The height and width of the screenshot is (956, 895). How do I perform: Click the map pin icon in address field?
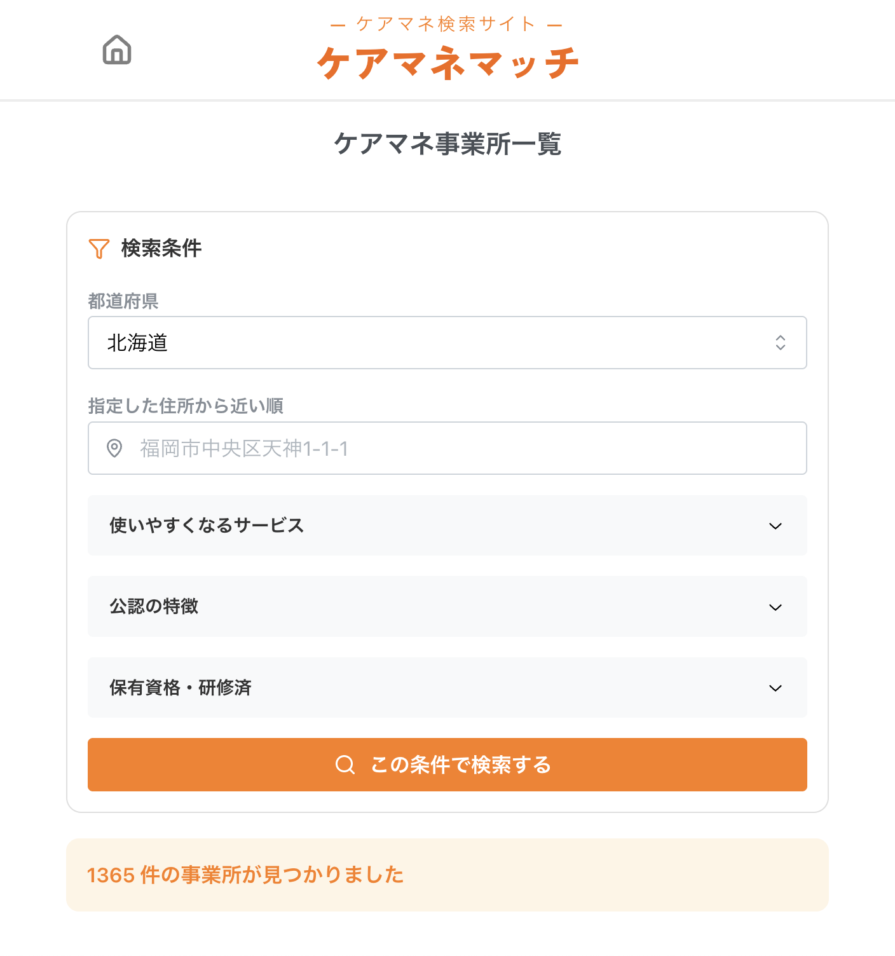pos(114,448)
